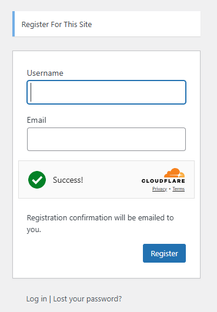Click the Register For This Site notice
This screenshot has width=217, height=312.
108,24
